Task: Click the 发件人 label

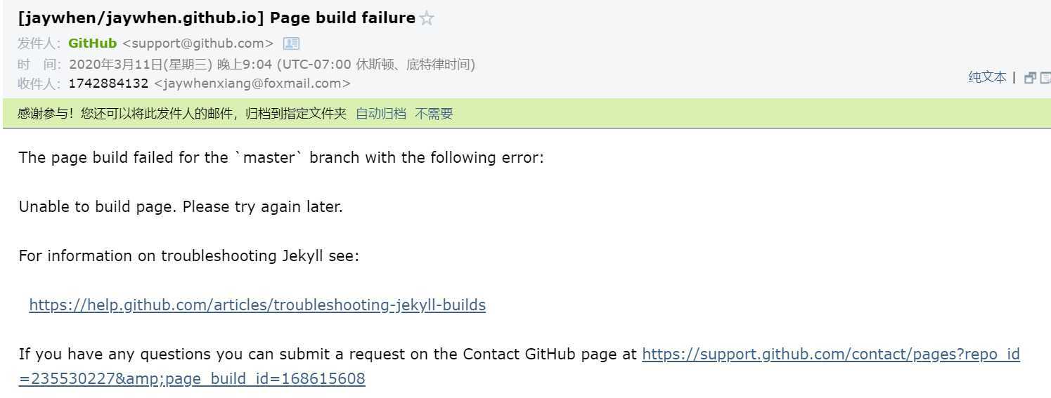Action: tap(39, 44)
